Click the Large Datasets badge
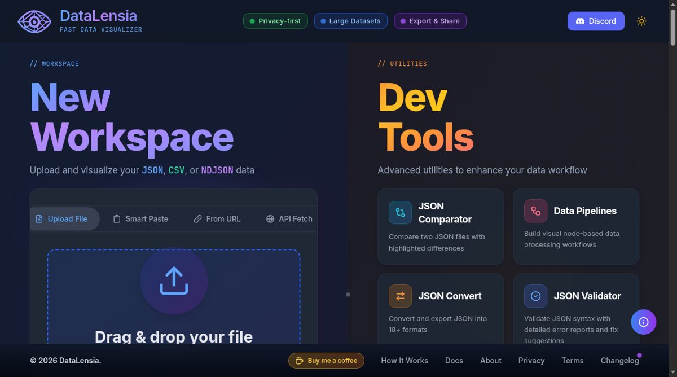The height and width of the screenshot is (377, 677). pyautogui.click(x=351, y=21)
